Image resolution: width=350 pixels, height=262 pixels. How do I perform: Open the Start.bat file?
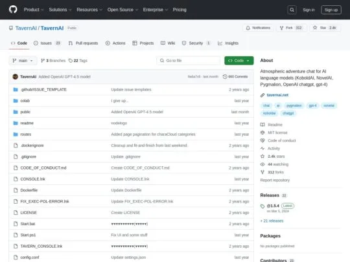[28, 224]
